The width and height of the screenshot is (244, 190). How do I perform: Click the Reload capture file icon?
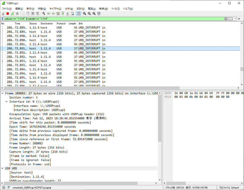click(x=38, y=14)
